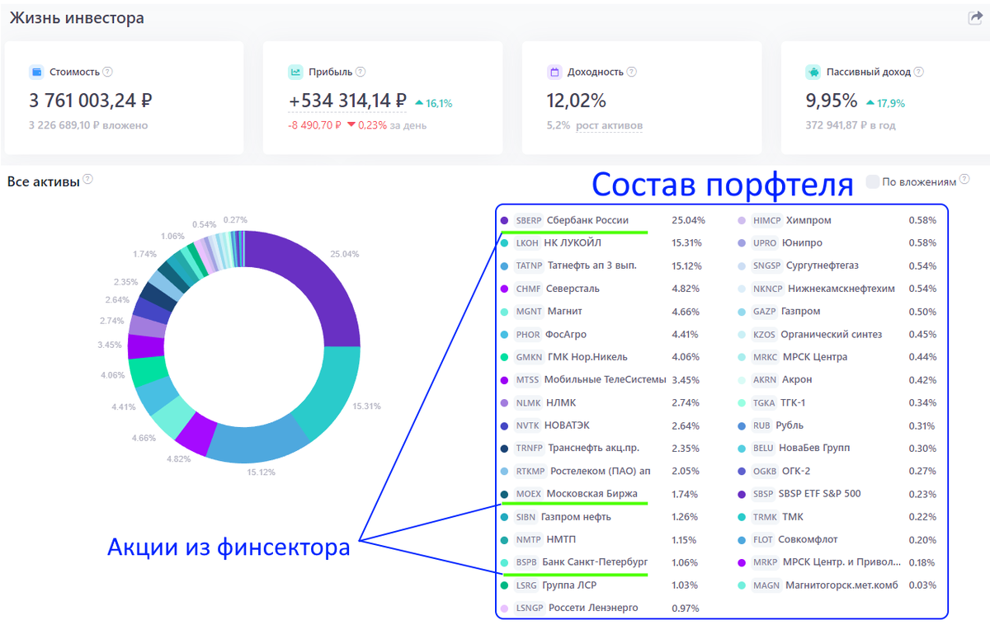Open the FLOT Совкомфлот row
Image resolution: width=990 pixels, height=625 pixels.
[837, 540]
